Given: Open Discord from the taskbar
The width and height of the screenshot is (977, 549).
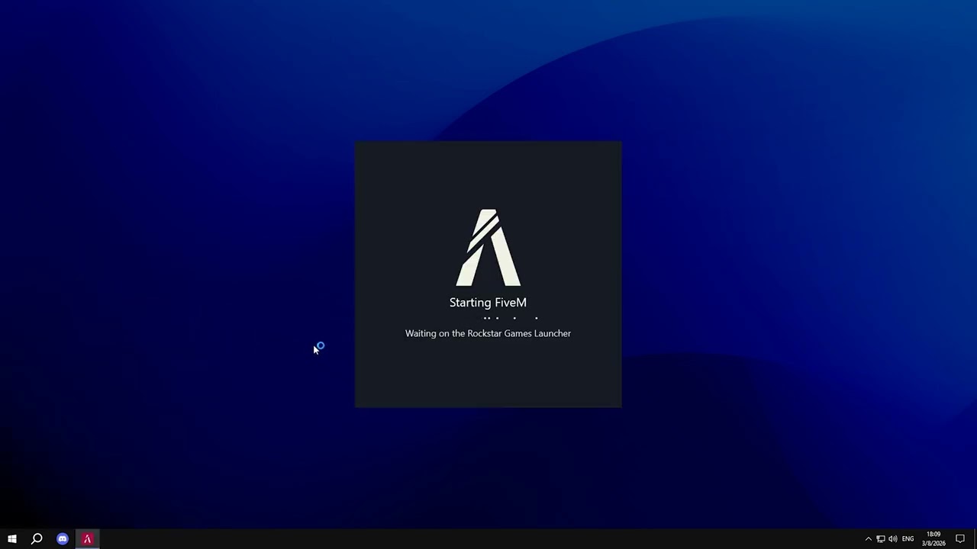Looking at the screenshot, I should point(63,539).
